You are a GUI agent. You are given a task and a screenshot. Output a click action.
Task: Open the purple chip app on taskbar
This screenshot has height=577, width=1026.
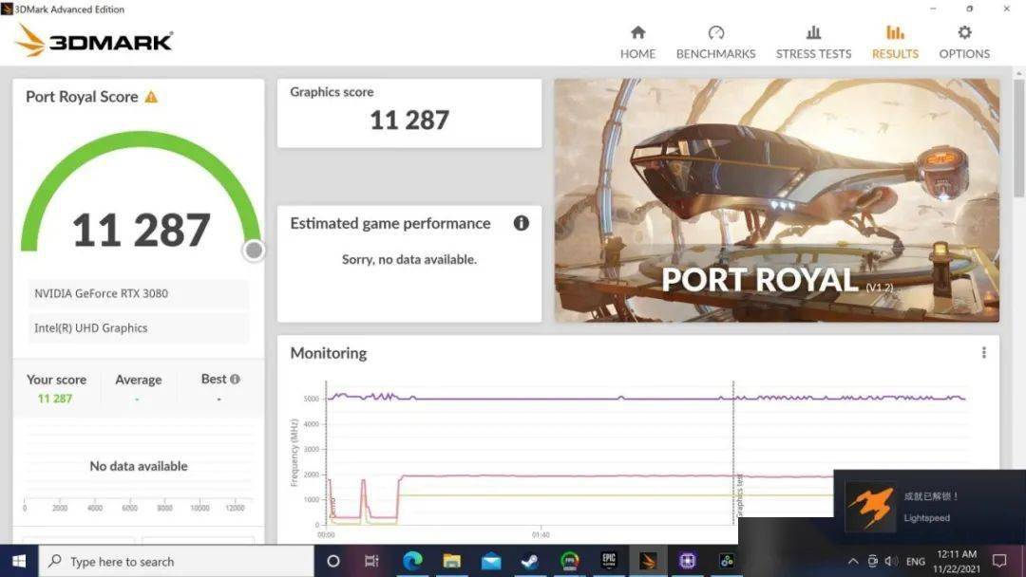[687, 561]
